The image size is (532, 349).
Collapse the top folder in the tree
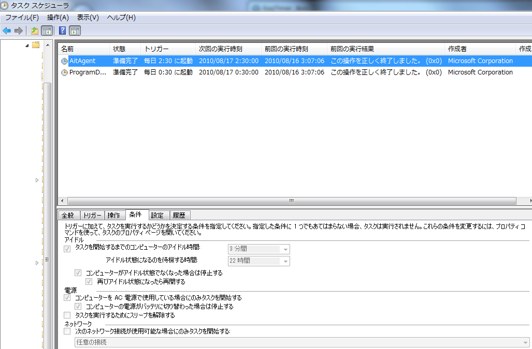point(27,45)
